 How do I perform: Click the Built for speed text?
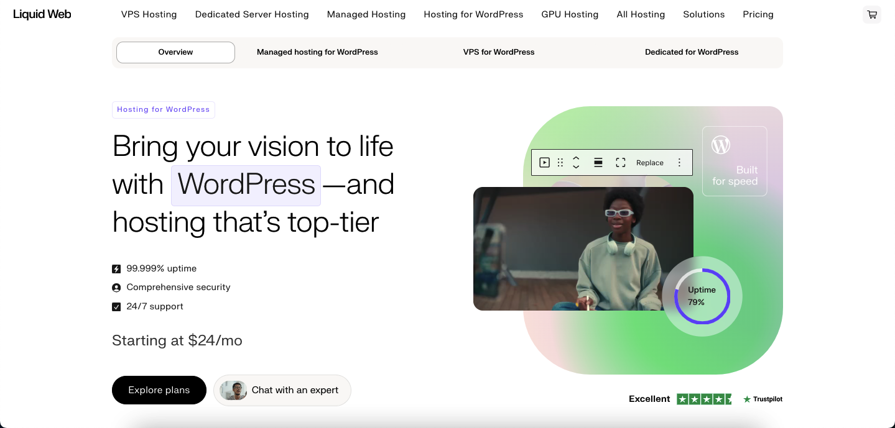pos(735,176)
